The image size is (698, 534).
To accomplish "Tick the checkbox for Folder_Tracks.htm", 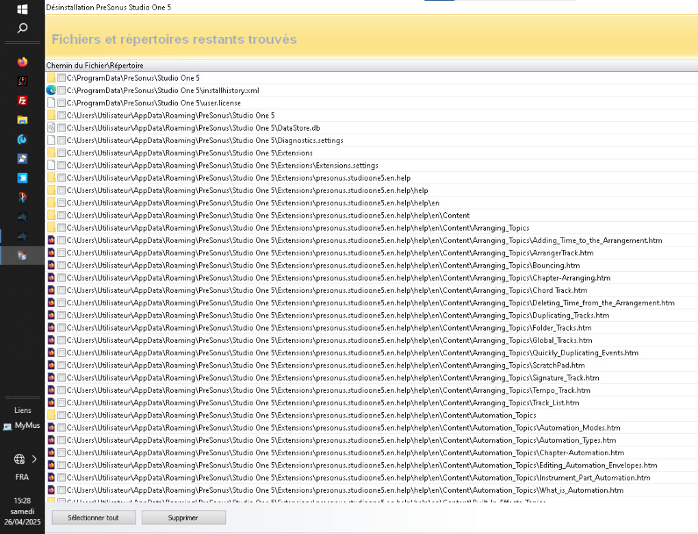I will [62, 328].
